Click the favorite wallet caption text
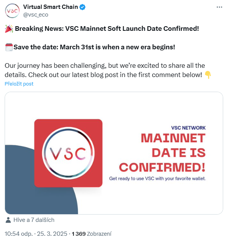 pos(158,178)
